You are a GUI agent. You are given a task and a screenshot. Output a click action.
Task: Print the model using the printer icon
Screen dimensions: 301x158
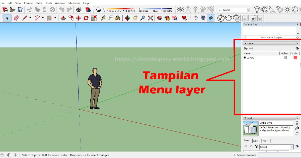click(x=79, y=10)
